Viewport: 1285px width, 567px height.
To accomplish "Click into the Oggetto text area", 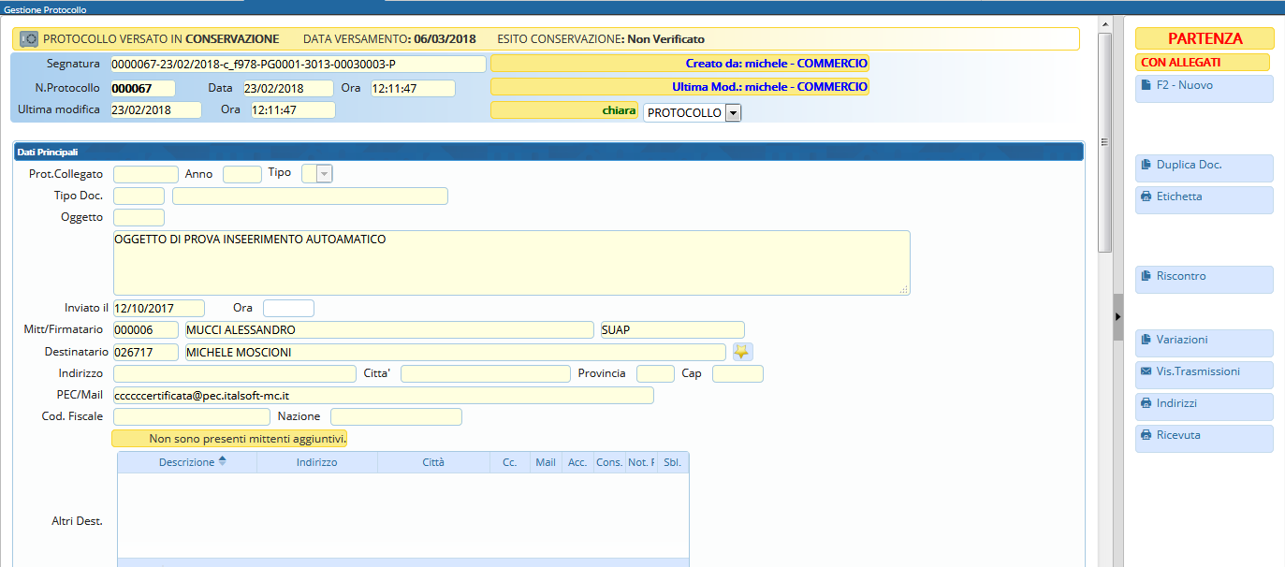I will pyautogui.click(x=511, y=263).
